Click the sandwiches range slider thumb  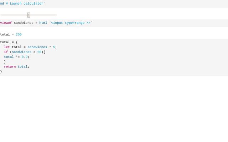28,15
